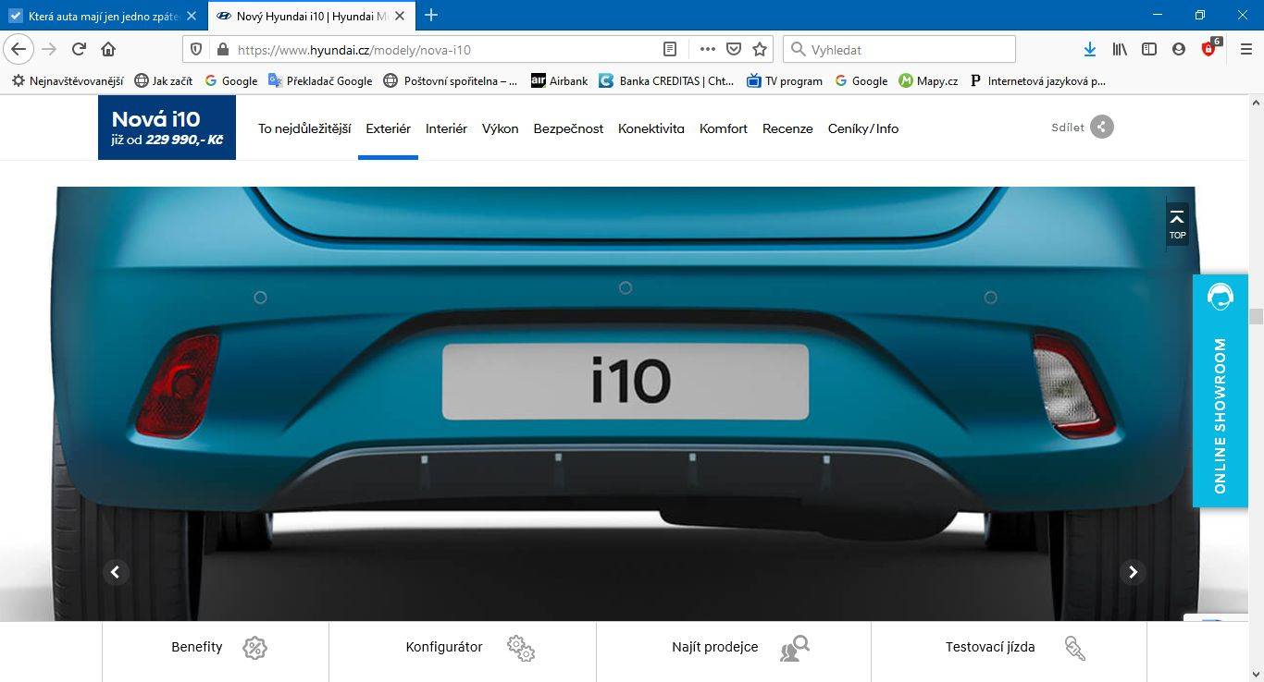Click the Konfigurátor link text
The width and height of the screenshot is (1264, 682).
click(444, 647)
